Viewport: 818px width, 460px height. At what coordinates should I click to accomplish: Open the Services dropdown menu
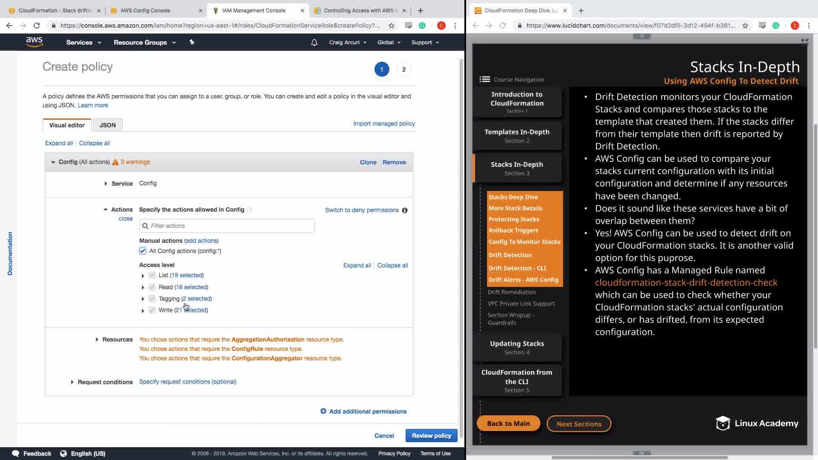click(84, 43)
